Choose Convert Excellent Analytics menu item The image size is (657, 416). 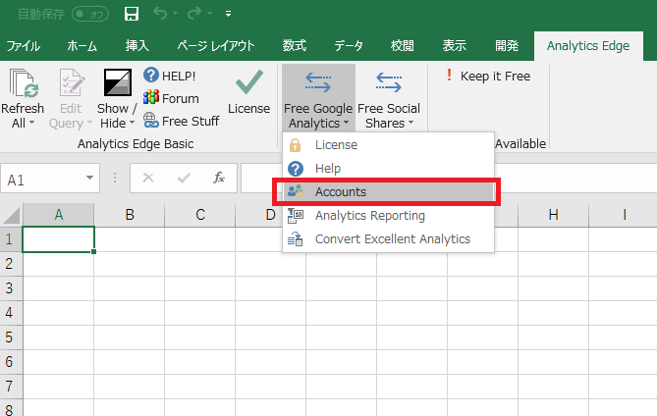[x=389, y=239]
